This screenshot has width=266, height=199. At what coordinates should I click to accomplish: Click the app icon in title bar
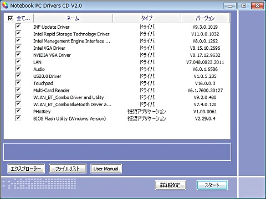(5, 6)
